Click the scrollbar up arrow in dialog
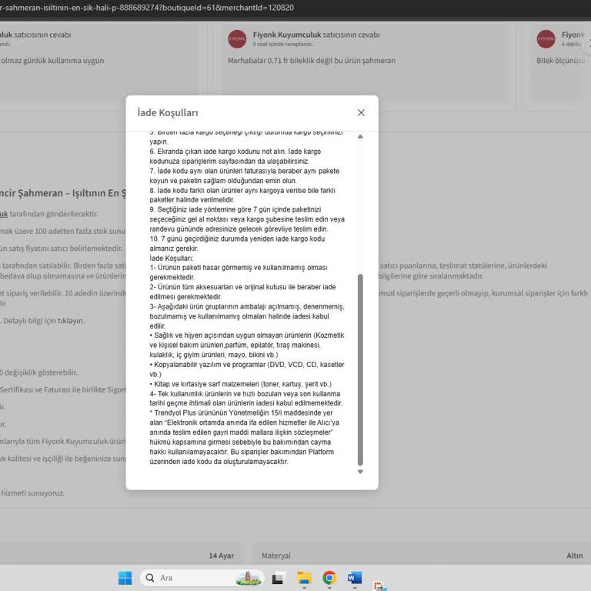This screenshot has width=591, height=591. (x=360, y=136)
